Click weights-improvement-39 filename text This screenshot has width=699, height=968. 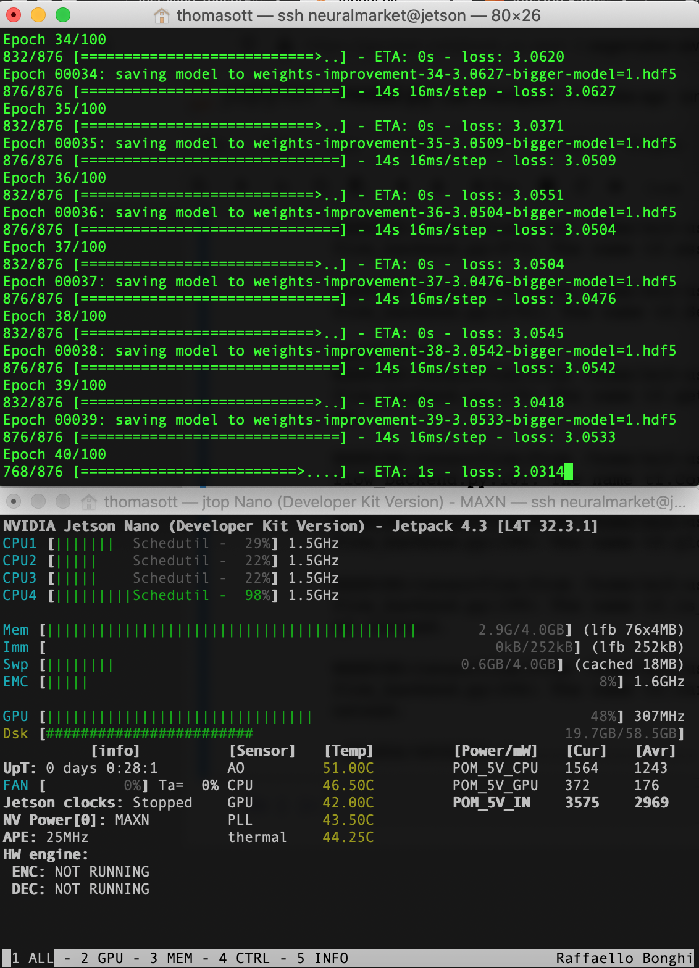[x=465, y=420]
